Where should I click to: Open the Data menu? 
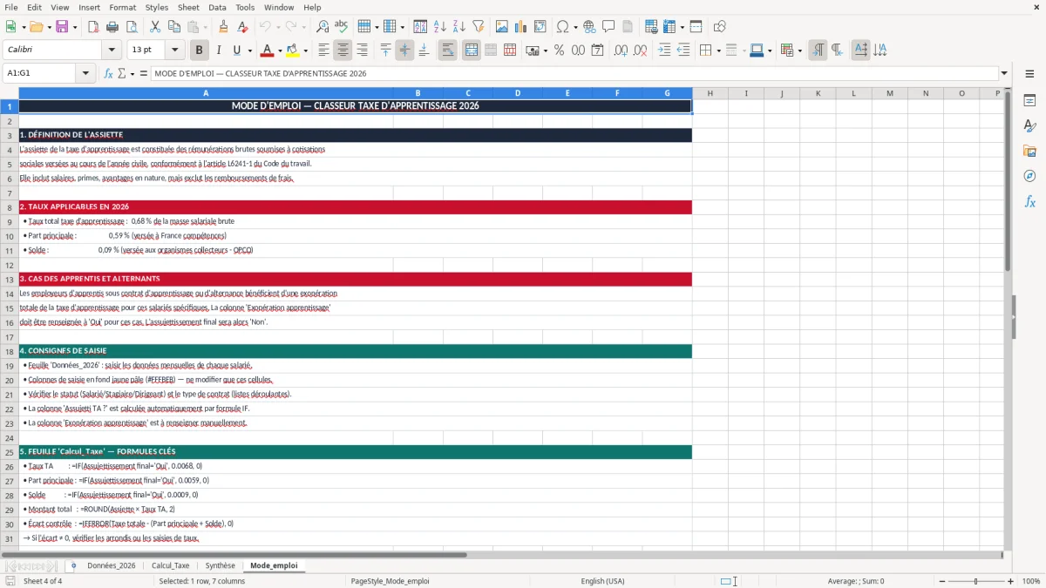point(217,7)
